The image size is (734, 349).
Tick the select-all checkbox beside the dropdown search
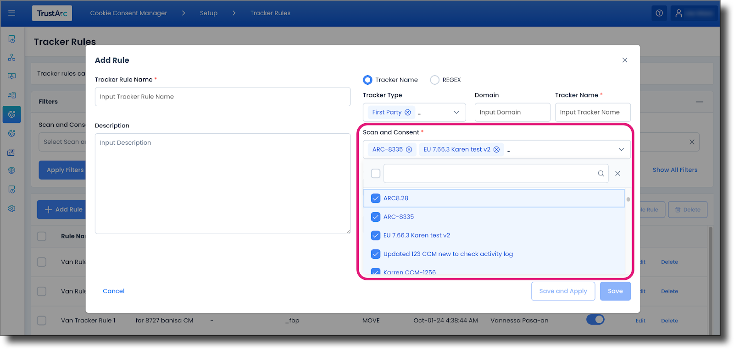(x=376, y=174)
